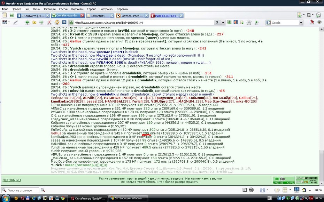Click the clock with green arrow icon
Screen dimensions: 324x202
318,15
